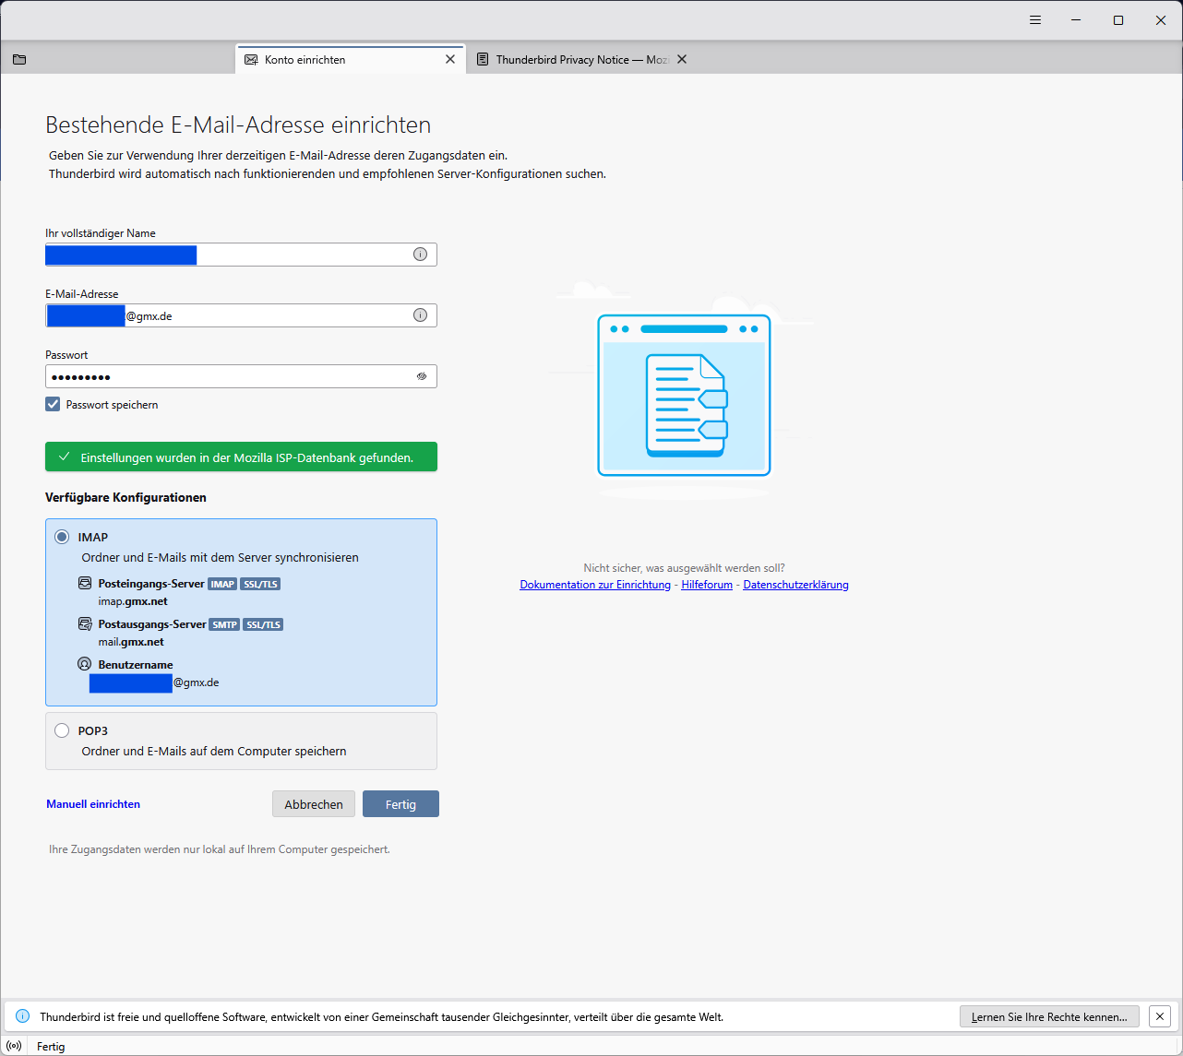Click the Abbrechen button
Image resolution: width=1183 pixels, height=1056 pixels.
314,804
